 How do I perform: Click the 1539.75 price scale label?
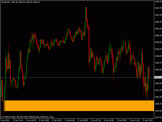click(x=158, y=118)
